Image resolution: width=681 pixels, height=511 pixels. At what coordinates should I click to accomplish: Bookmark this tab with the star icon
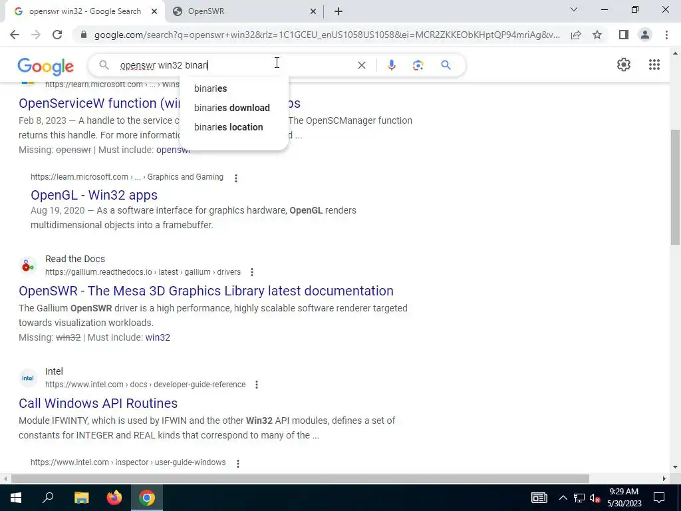tap(597, 35)
